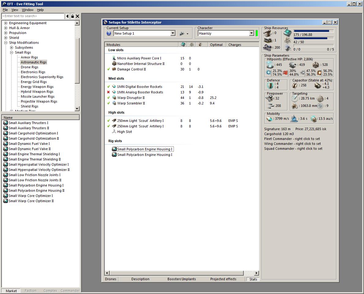The image size is (364, 294).
Task: Collapse Ship Modifications tree node
Action: pos(6,43)
